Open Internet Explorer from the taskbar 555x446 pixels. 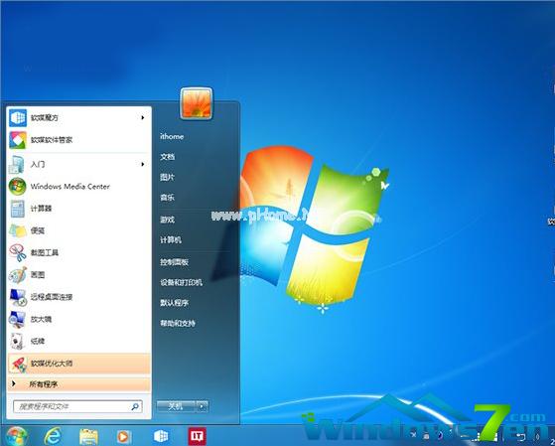point(53,436)
